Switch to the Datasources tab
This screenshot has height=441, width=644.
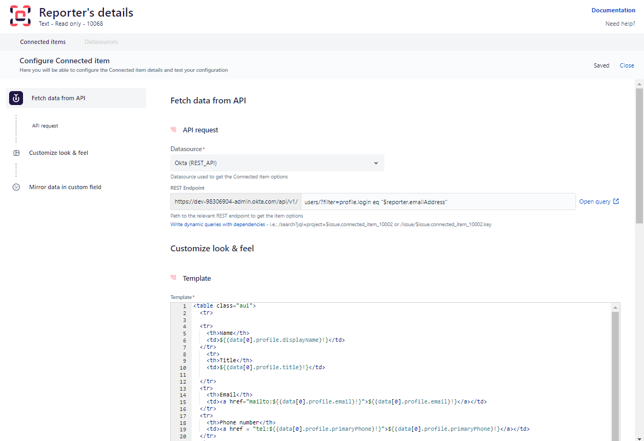pyautogui.click(x=101, y=42)
